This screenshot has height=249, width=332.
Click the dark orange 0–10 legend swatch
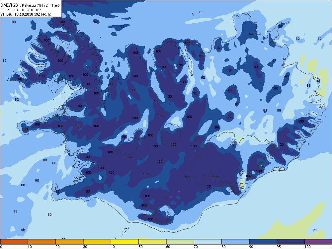pos(14,242)
